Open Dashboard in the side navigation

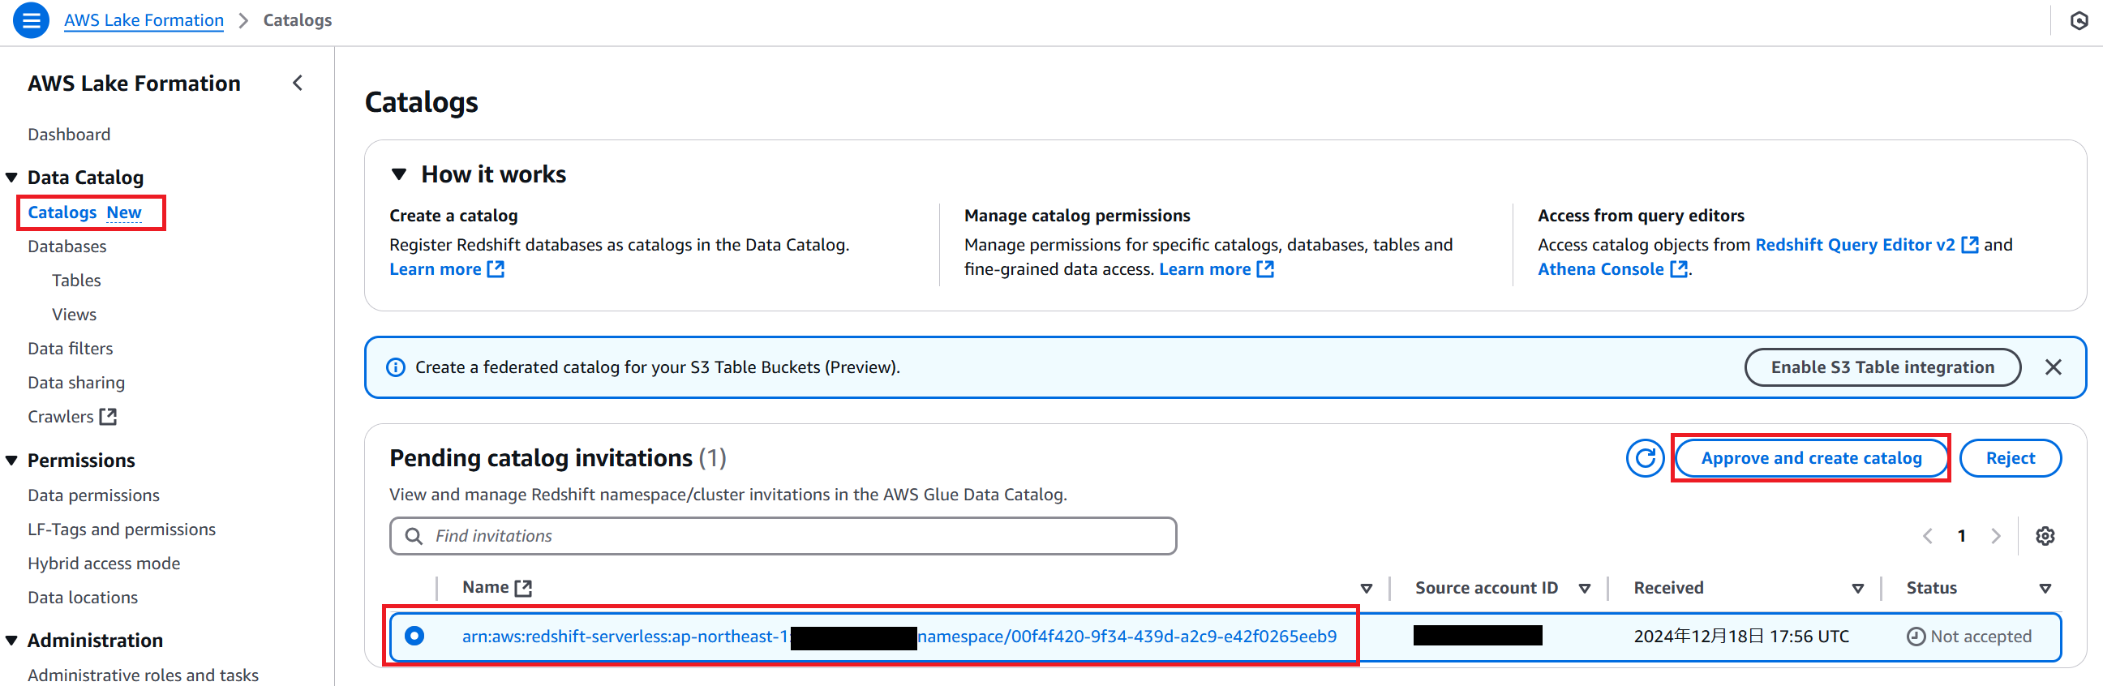click(x=69, y=134)
